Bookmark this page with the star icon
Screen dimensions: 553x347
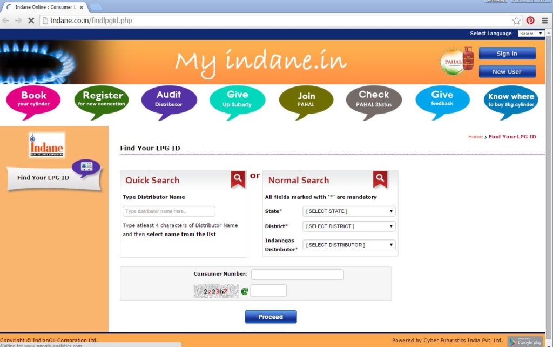(516, 21)
